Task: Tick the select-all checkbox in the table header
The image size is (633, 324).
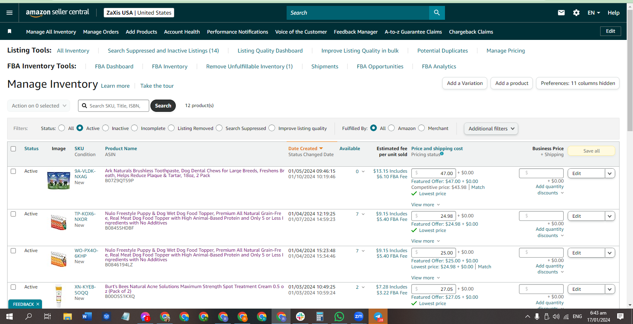Action: (13, 149)
